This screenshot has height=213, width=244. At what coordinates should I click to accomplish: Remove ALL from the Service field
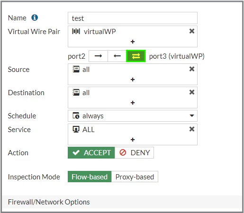192,129
